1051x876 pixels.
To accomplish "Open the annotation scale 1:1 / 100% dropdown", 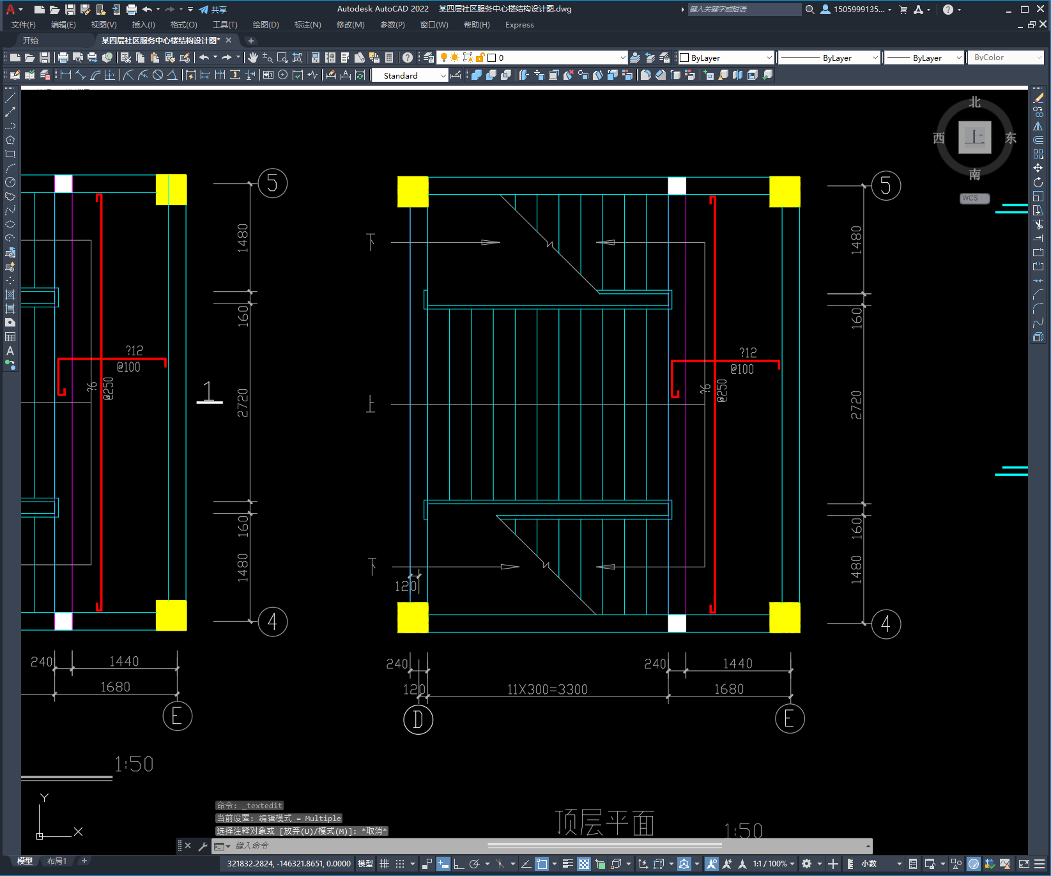I will coord(774,864).
